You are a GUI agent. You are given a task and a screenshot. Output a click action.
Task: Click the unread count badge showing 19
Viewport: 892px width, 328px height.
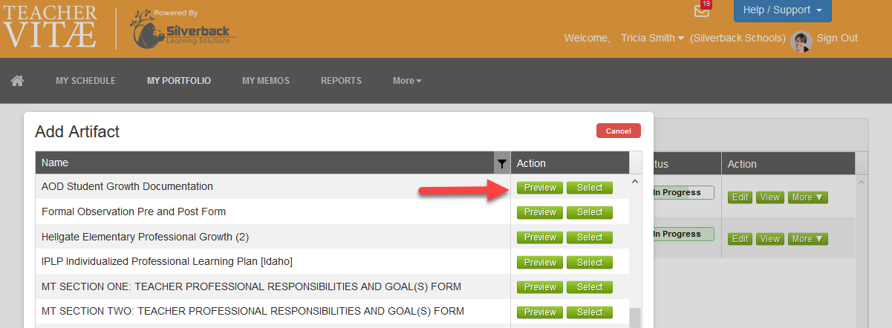pos(706,4)
